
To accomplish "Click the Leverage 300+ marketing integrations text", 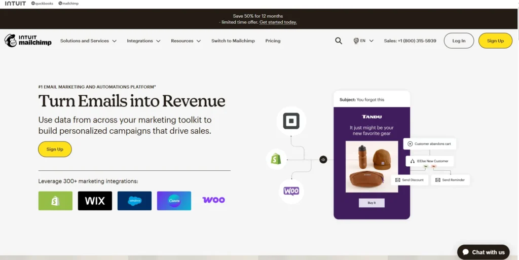I will click(x=88, y=181).
